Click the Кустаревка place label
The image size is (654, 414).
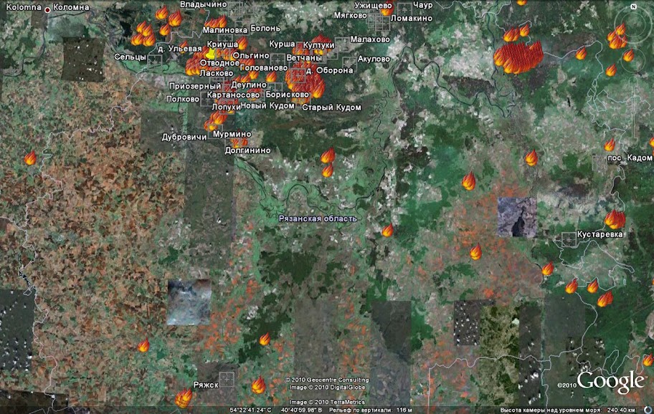pos(599,234)
